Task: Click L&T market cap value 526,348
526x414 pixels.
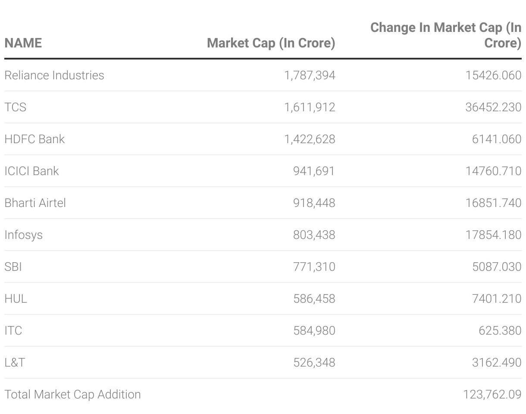Action: [314, 362]
